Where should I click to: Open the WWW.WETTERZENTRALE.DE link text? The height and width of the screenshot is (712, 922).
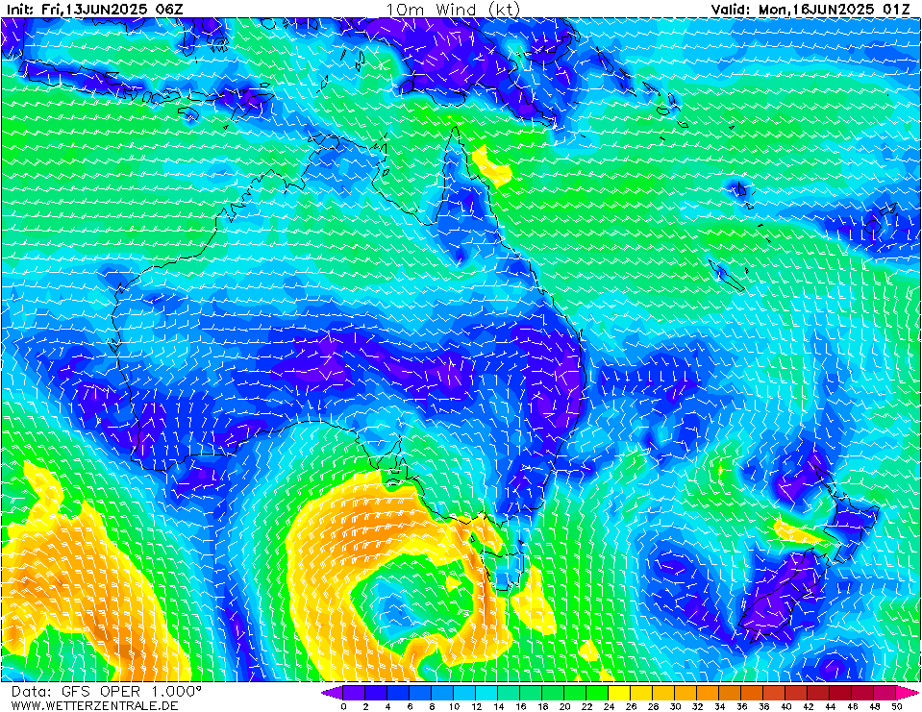tap(94, 705)
